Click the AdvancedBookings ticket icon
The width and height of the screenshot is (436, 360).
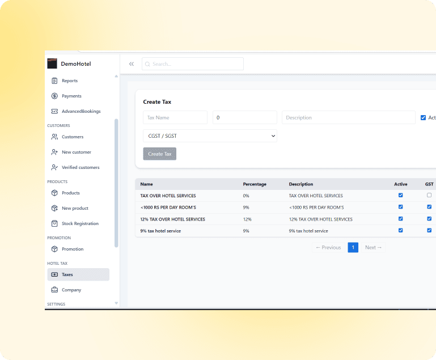(54, 111)
